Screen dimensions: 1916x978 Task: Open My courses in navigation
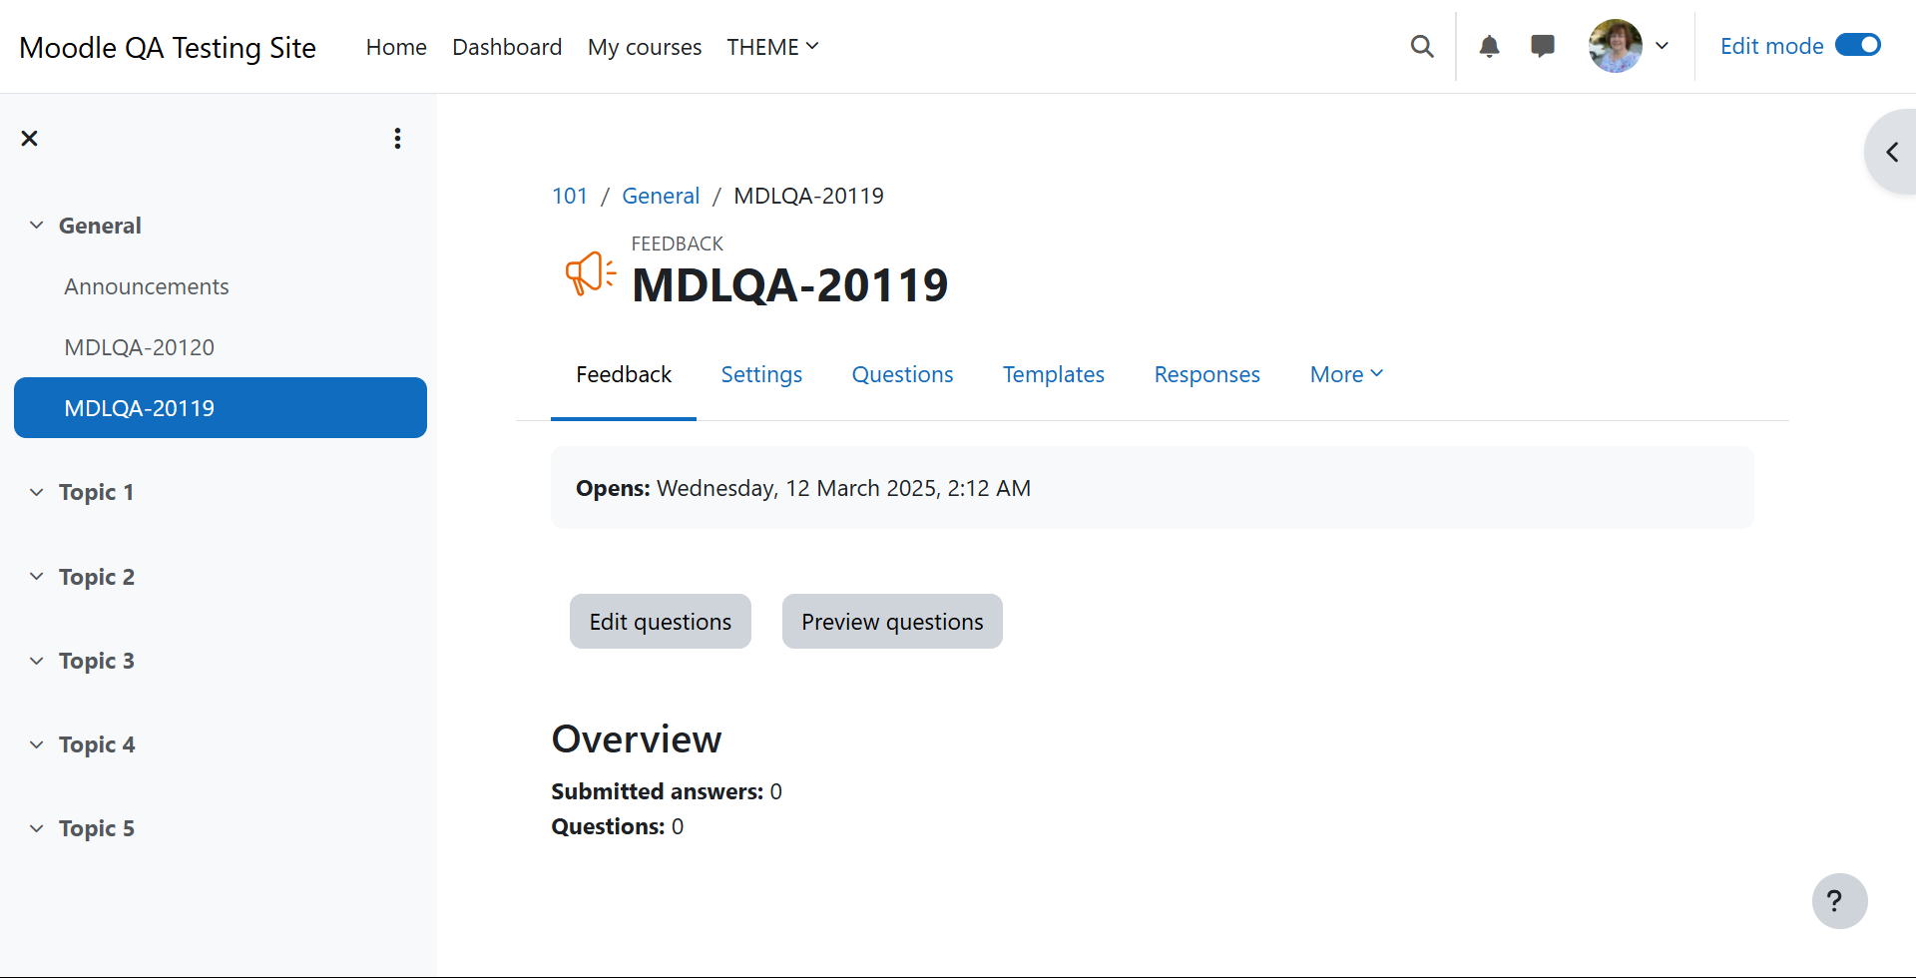(645, 47)
